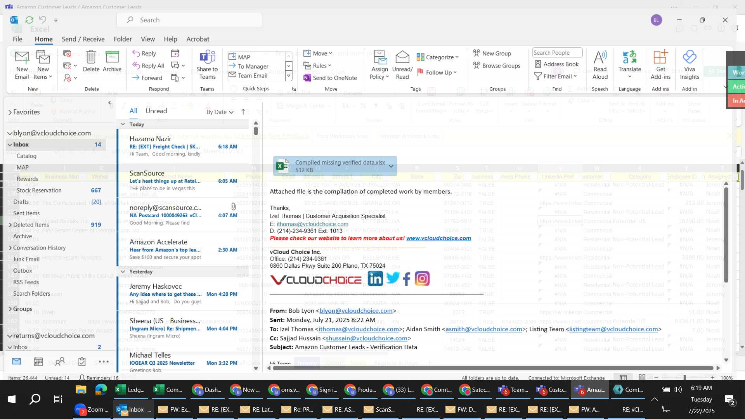
Task: Click the zoom slider in status bar
Action: pos(684,377)
